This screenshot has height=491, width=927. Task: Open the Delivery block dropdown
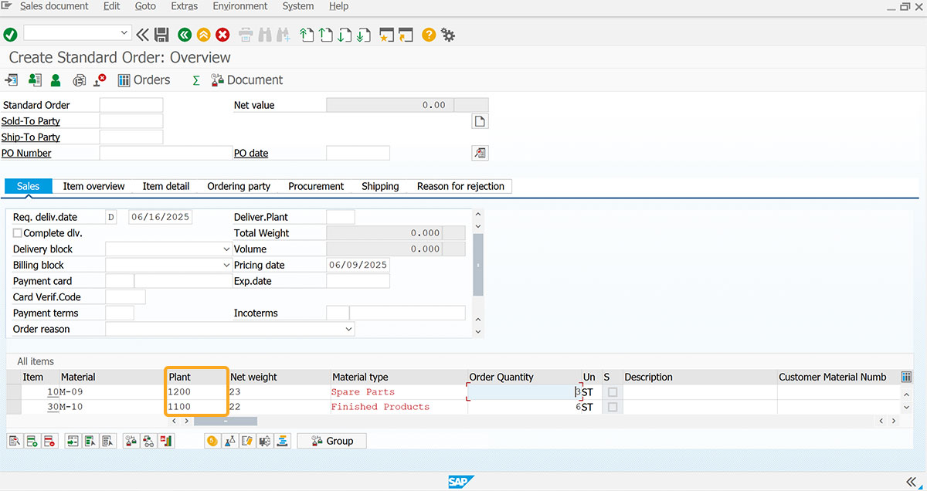pyautogui.click(x=226, y=249)
